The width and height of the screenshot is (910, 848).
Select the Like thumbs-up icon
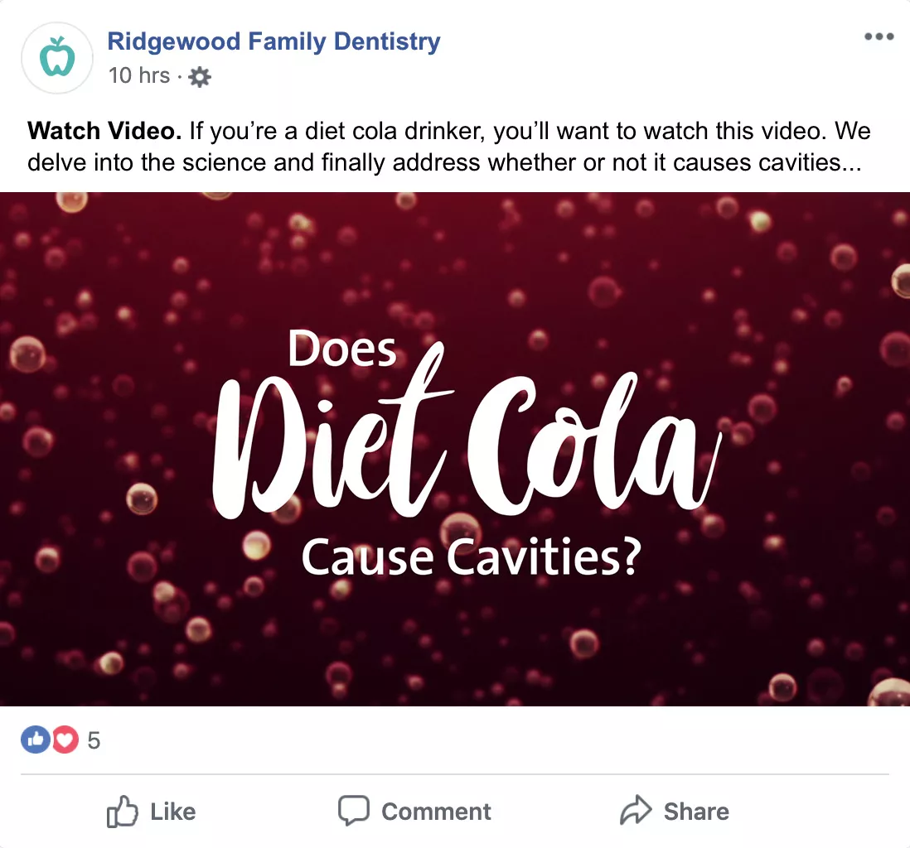(x=123, y=811)
